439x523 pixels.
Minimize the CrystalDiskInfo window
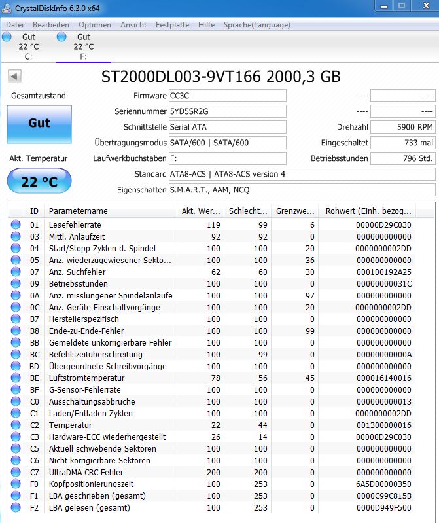tap(384, 6)
